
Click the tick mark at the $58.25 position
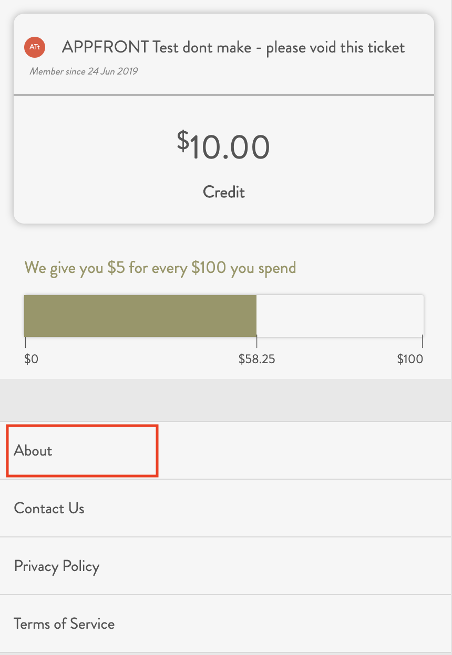pyautogui.click(x=256, y=342)
